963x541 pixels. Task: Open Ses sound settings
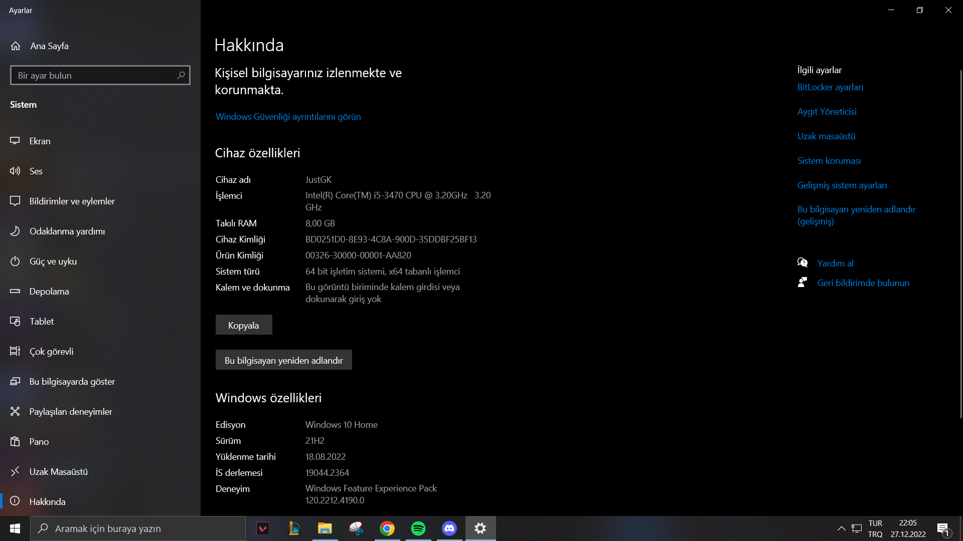tap(36, 171)
